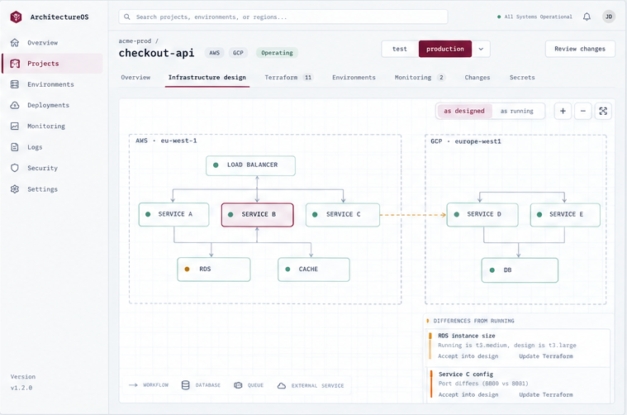Click the Terraform tab count badge 11
This screenshot has width=627, height=415.
pyautogui.click(x=308, y=77)
